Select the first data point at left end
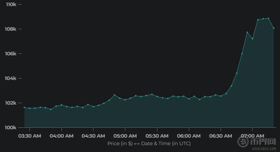 [24, 107]
